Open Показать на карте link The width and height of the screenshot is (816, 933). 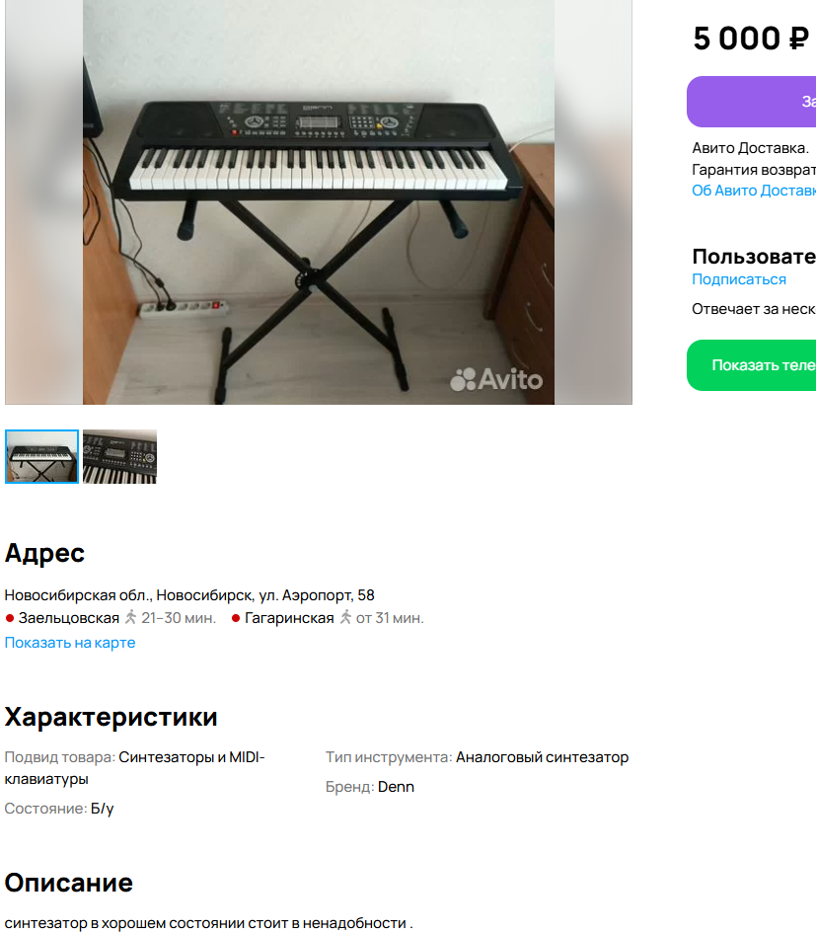70,643
